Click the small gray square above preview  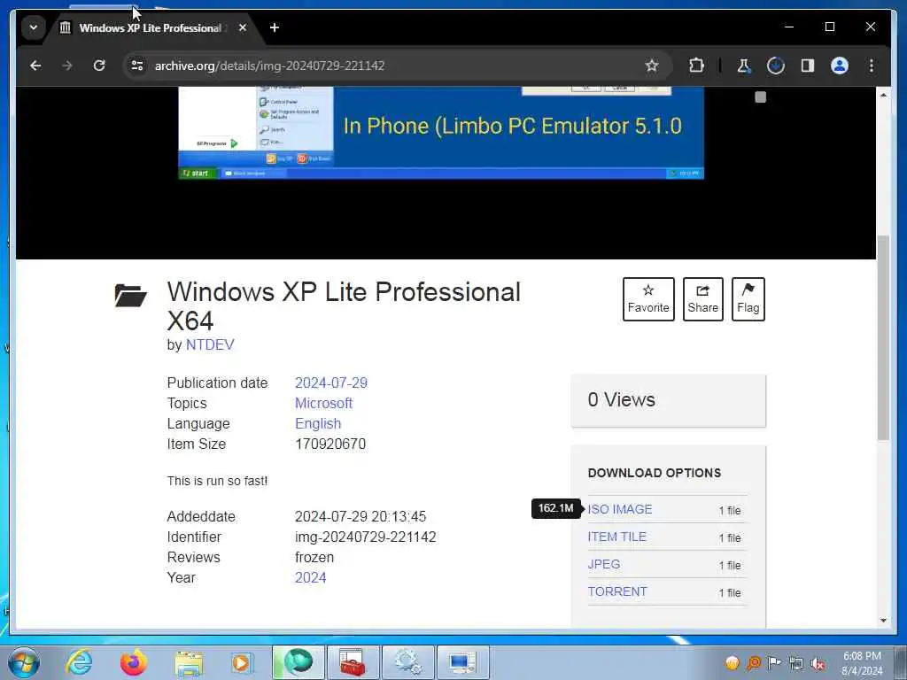pyautogui.click(x=760, y=97)
